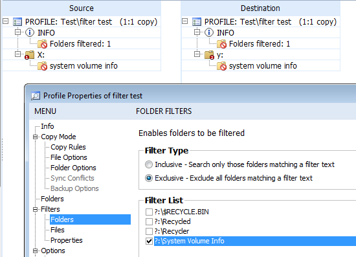The width and height of the screenshot is (356, 257).
Task: Collapse the Filters menu branch
Action: click(x=36, y=209)
